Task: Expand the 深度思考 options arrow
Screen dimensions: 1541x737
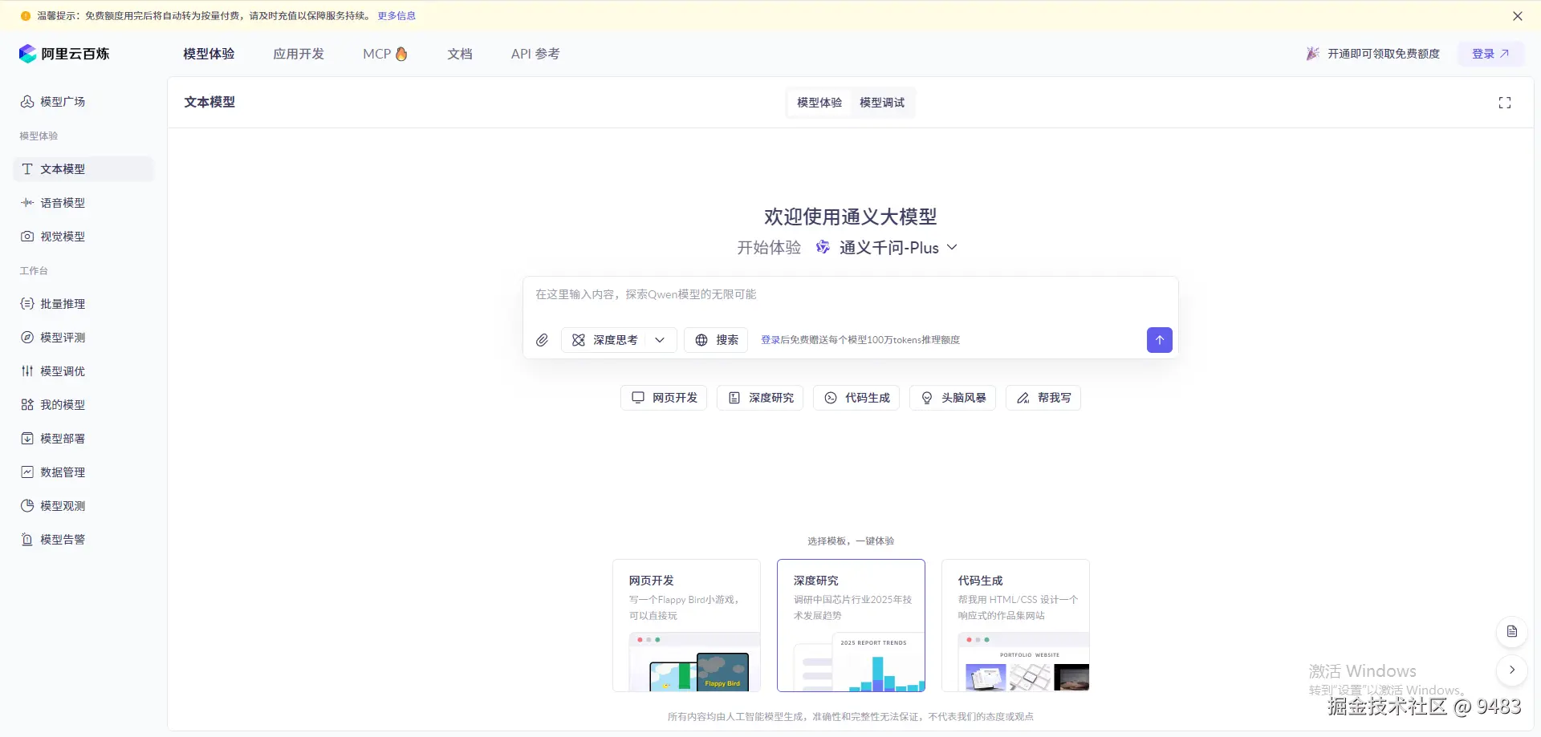Action: (660, 340)
